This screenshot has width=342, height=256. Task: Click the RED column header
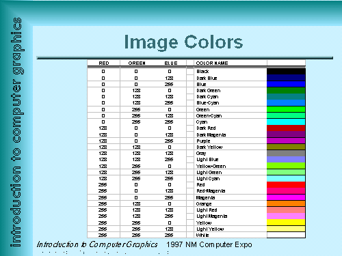[104, 63]
